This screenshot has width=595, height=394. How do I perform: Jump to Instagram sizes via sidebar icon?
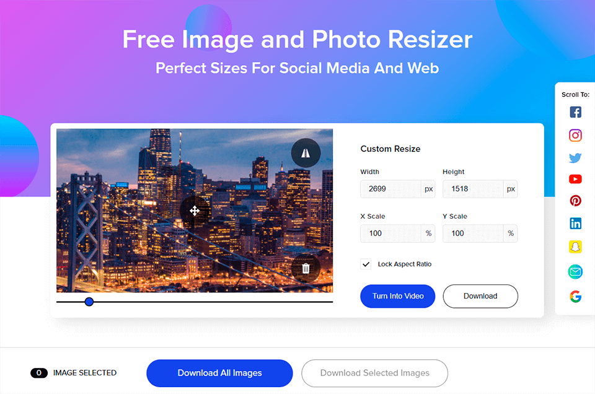(575, 136)
